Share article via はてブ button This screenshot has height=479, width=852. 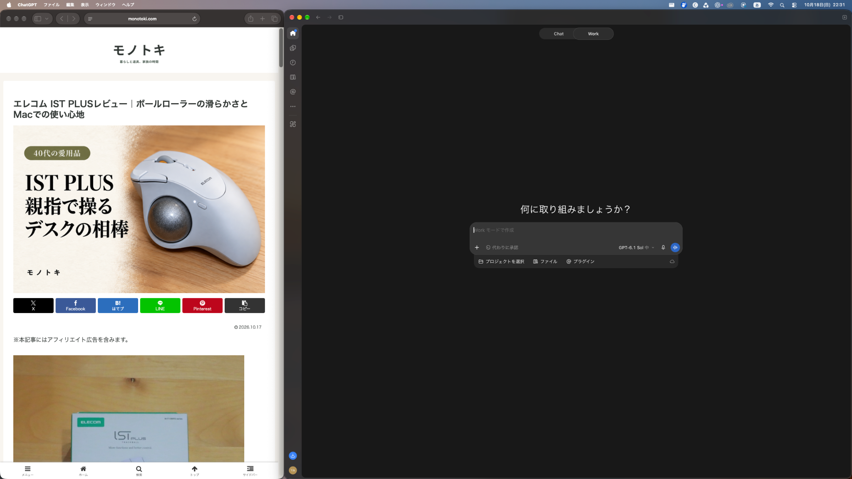[118, 306]
